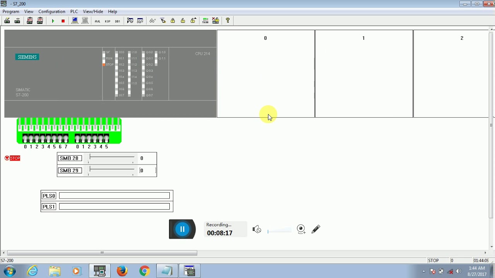Mute the recorder microphone icon

click(x=257, y=229)
